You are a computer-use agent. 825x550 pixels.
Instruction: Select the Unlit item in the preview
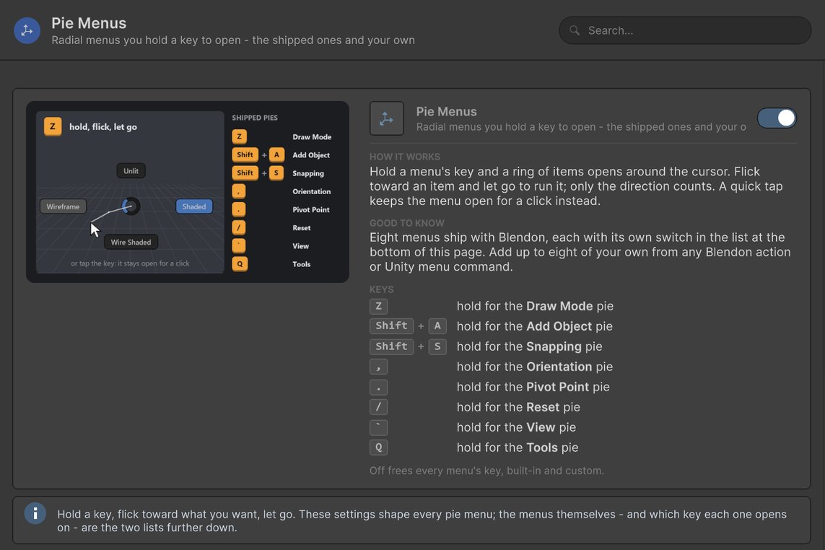click(x=131, y=171)
